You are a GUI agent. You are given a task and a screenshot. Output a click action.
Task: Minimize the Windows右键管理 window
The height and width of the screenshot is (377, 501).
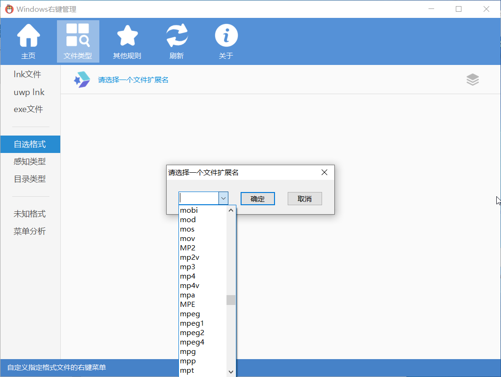[431, 9]
